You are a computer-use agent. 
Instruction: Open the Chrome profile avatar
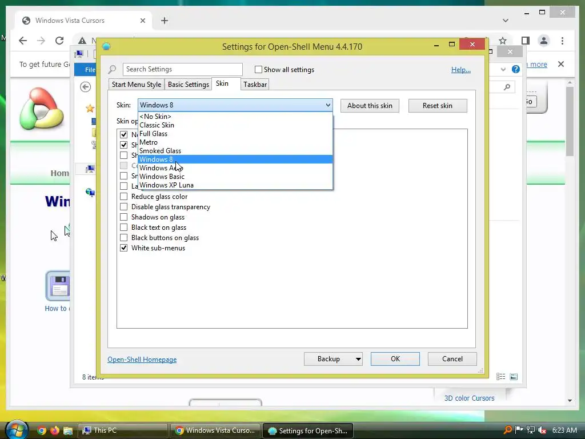pyautogui.click(x=544, y=41)
